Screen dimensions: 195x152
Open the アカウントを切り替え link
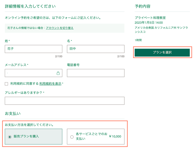60,28
